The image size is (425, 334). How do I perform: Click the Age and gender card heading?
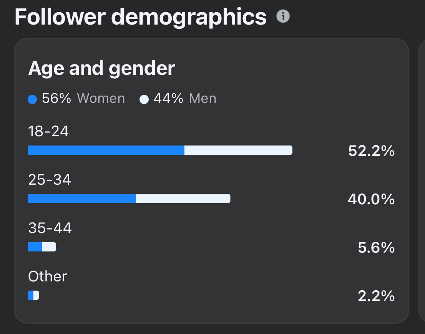pos(102,69)
